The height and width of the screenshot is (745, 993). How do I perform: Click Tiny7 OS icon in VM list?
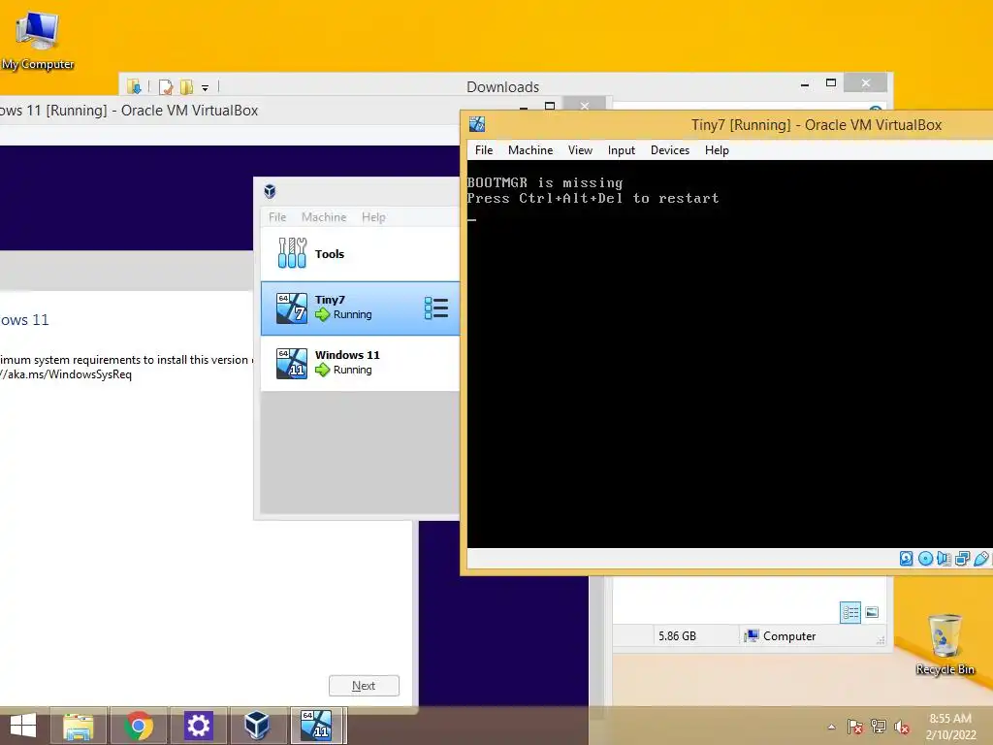[x=292, y=308]
